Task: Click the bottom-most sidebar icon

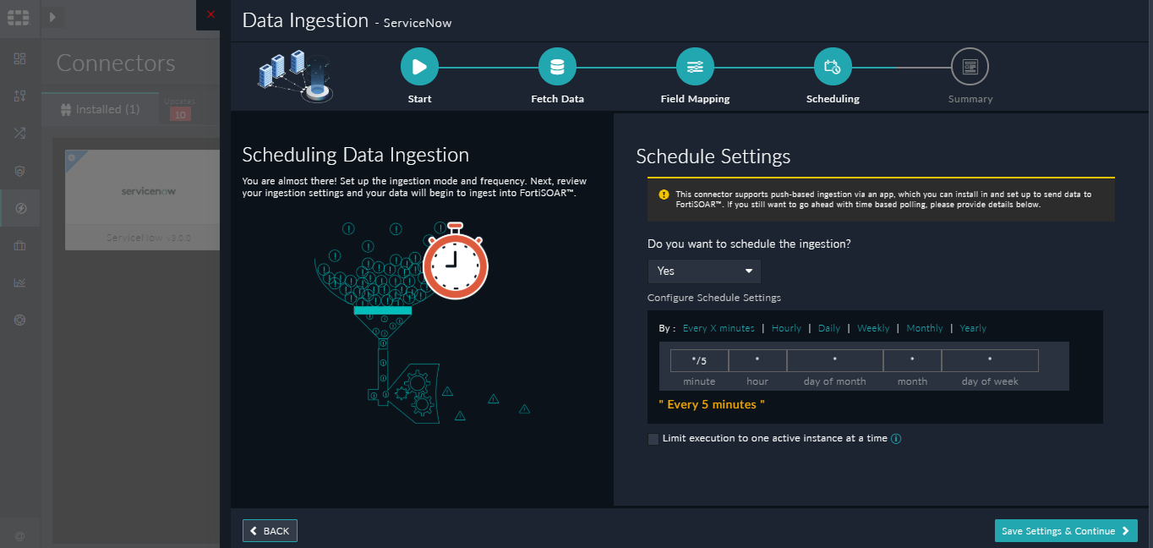Action: click(x=20, y=536)
